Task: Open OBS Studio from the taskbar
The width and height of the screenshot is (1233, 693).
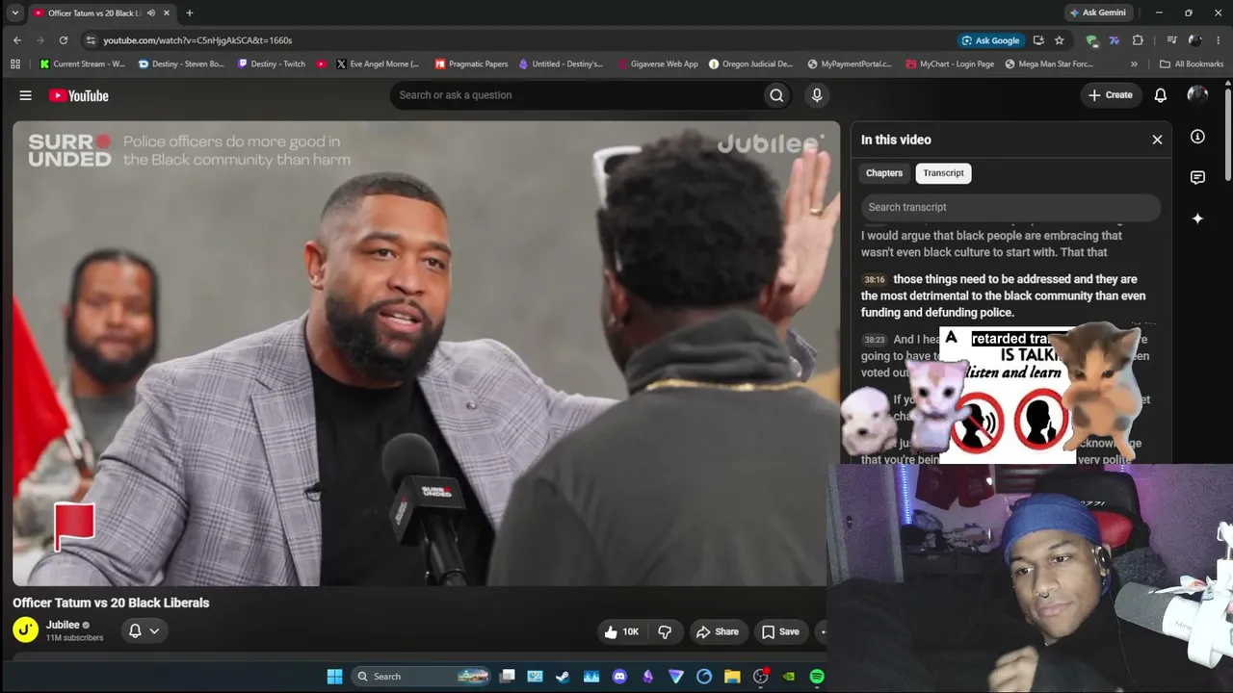Action: [760, 677]
